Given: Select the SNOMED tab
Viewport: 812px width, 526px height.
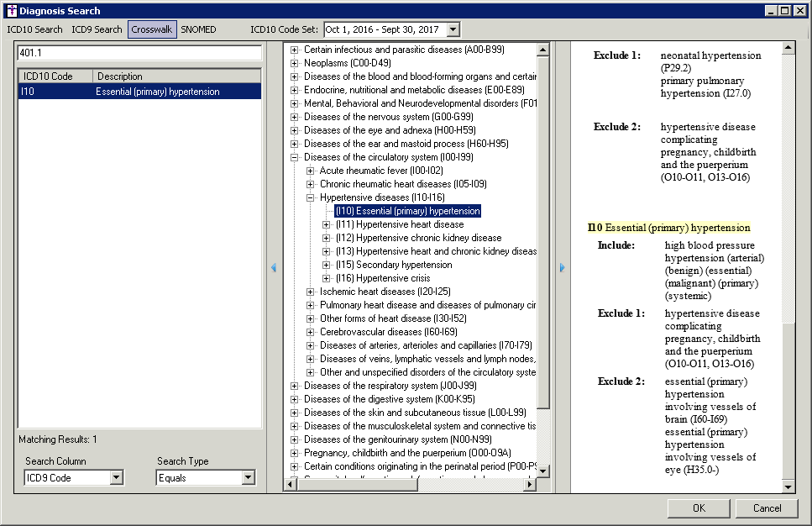Looking at the screenshot, I should [198, 29].
